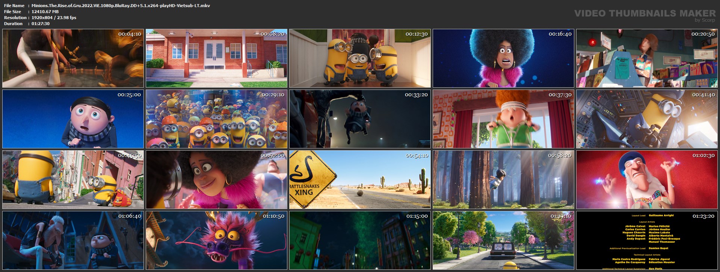Image resolution: width=720 pixels, height=272 pixels.
Task: Select the afro woman thumbnail at 00:16:40
Action: (x=504, y=58)
